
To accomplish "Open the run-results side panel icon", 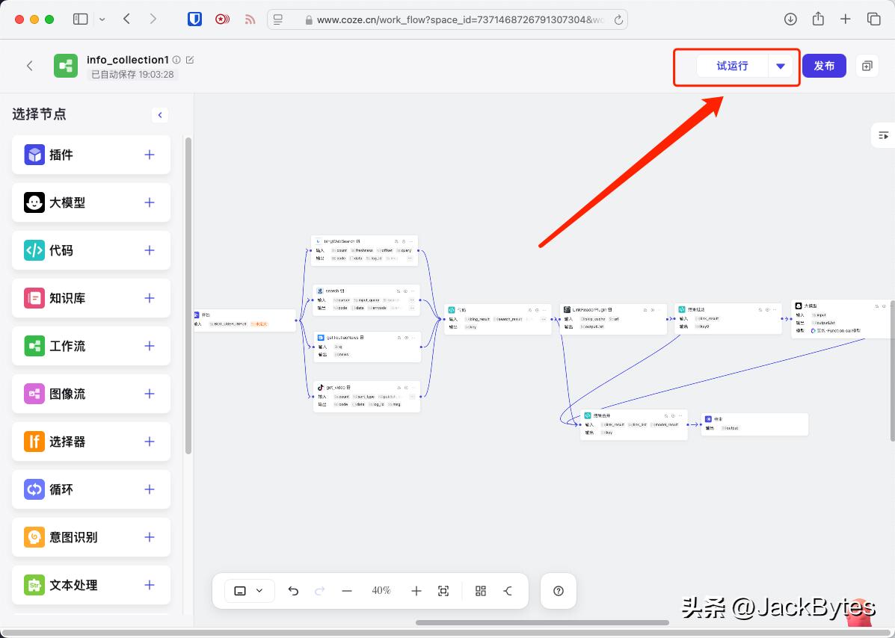I will point(884,135).
